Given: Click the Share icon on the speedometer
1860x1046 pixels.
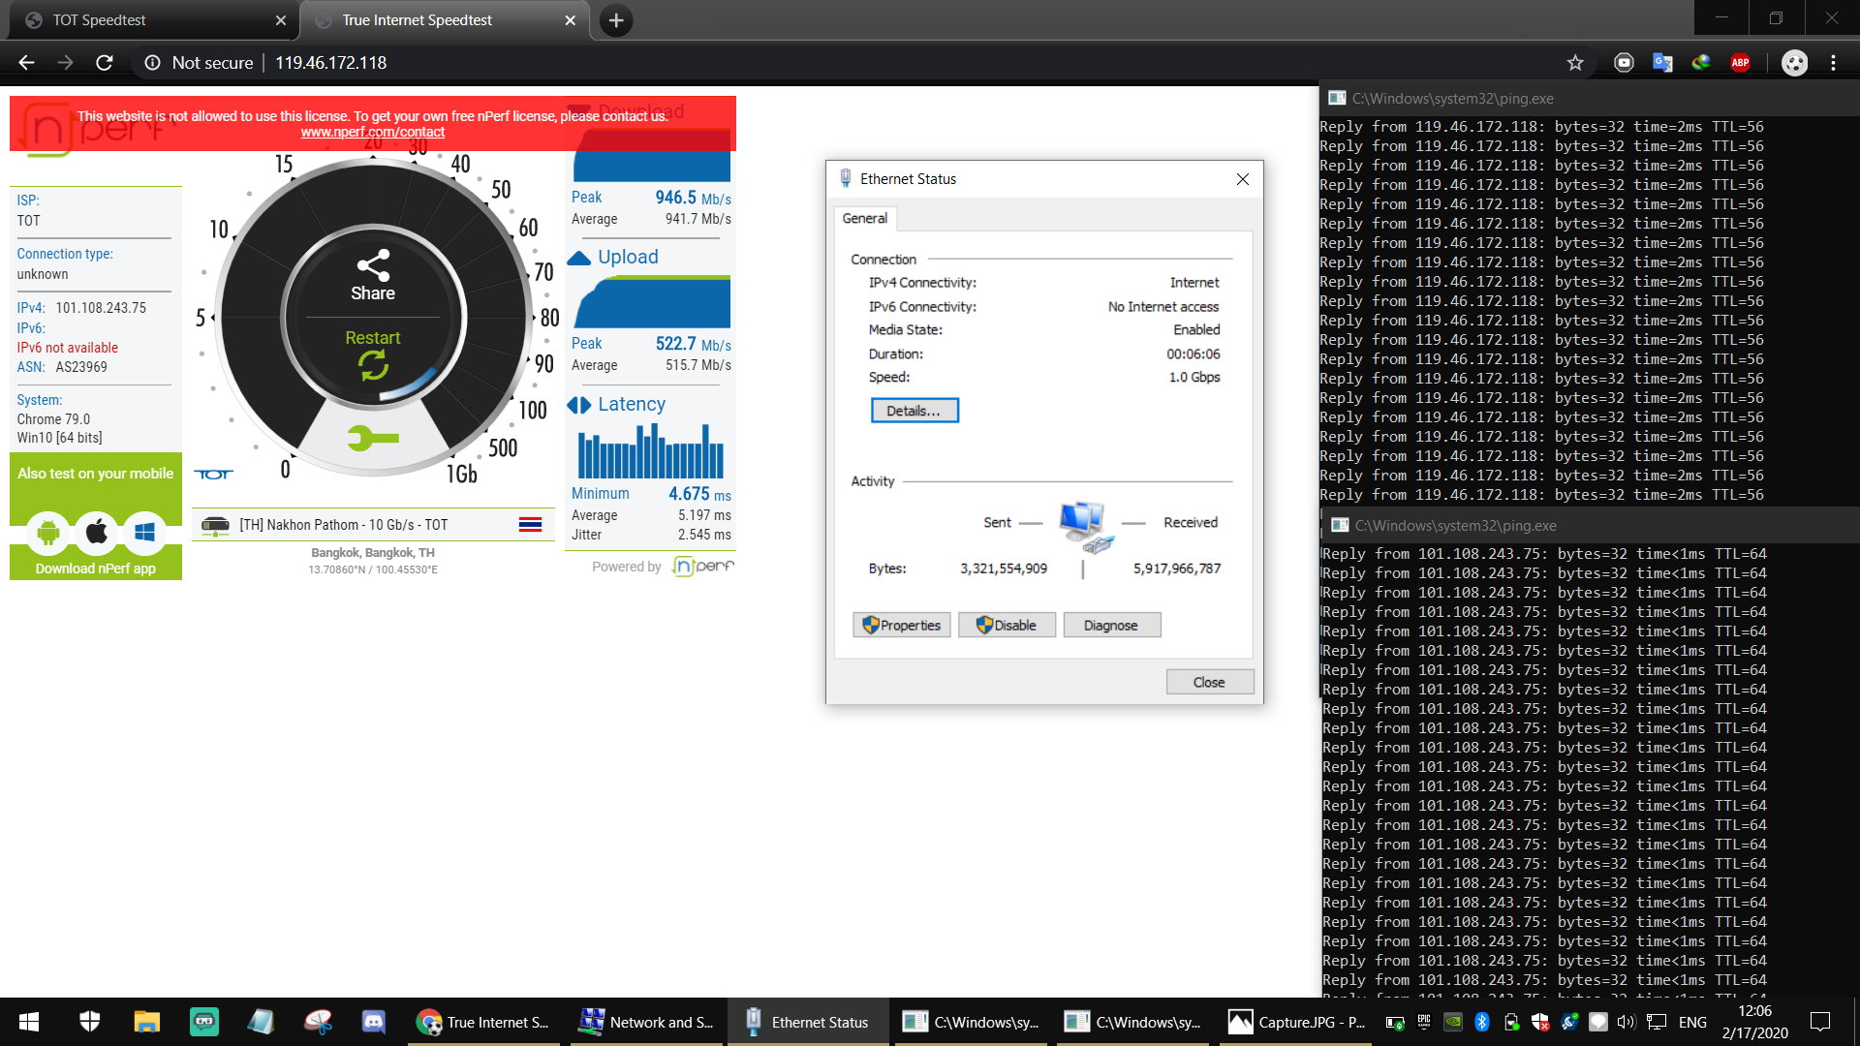Looking at the screenshot, I should tap(373, 265).
